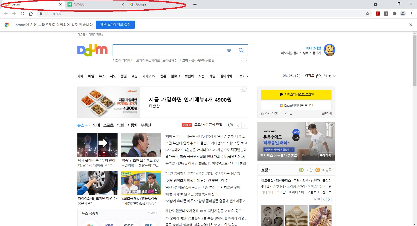Open the '코로나19' 발생 현황 issue link
417x226 pixels.
pyautogui.click(x=208, y=125)
